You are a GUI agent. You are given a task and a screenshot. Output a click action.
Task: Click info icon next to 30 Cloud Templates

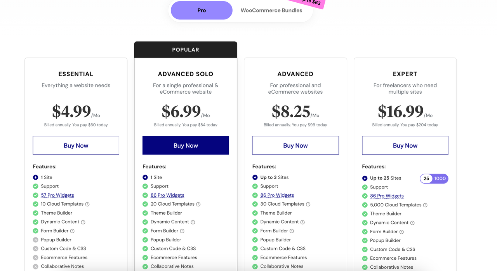308,204
